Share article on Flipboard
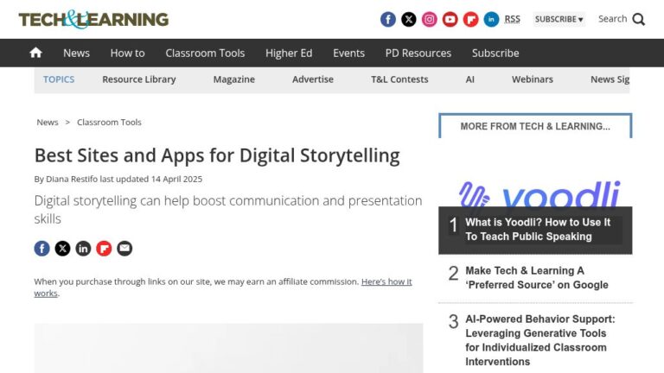 coord(104,249)
